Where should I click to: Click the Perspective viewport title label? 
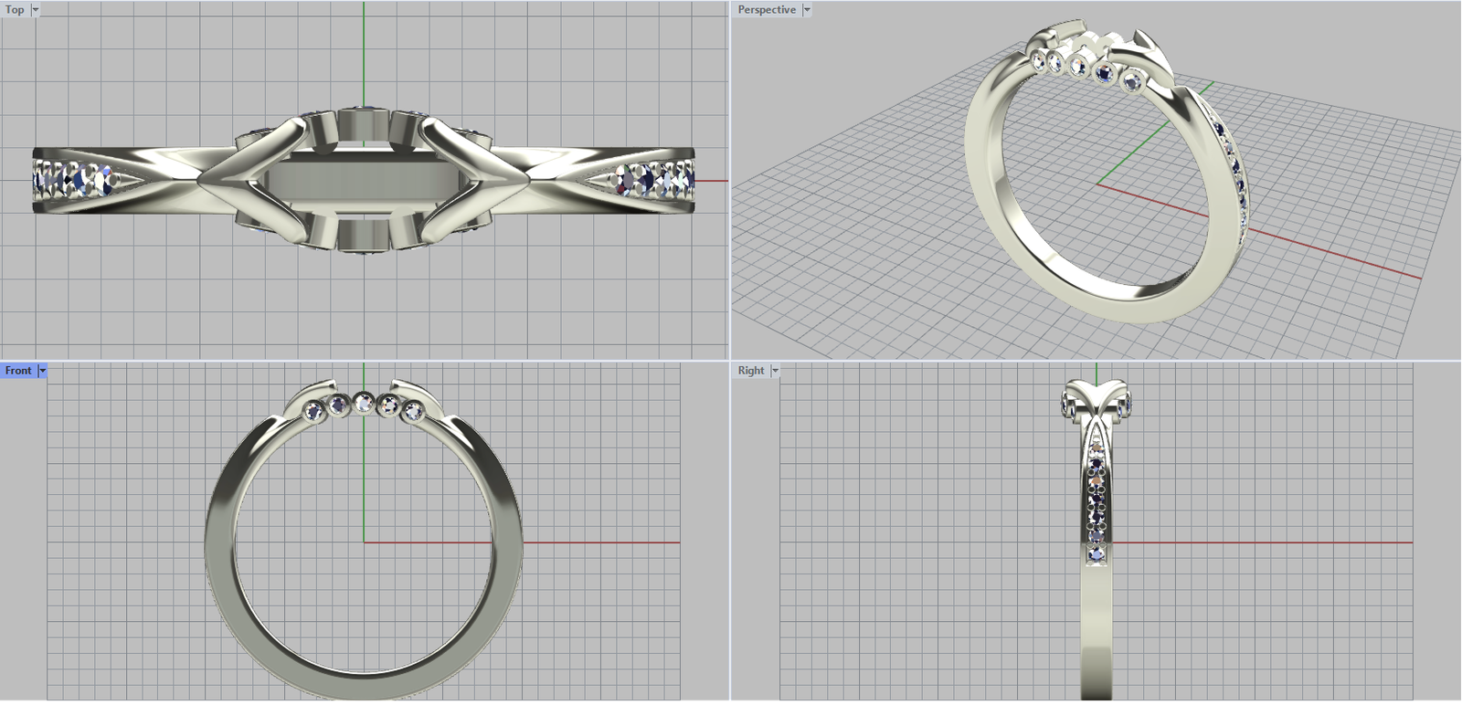(766, 10)
